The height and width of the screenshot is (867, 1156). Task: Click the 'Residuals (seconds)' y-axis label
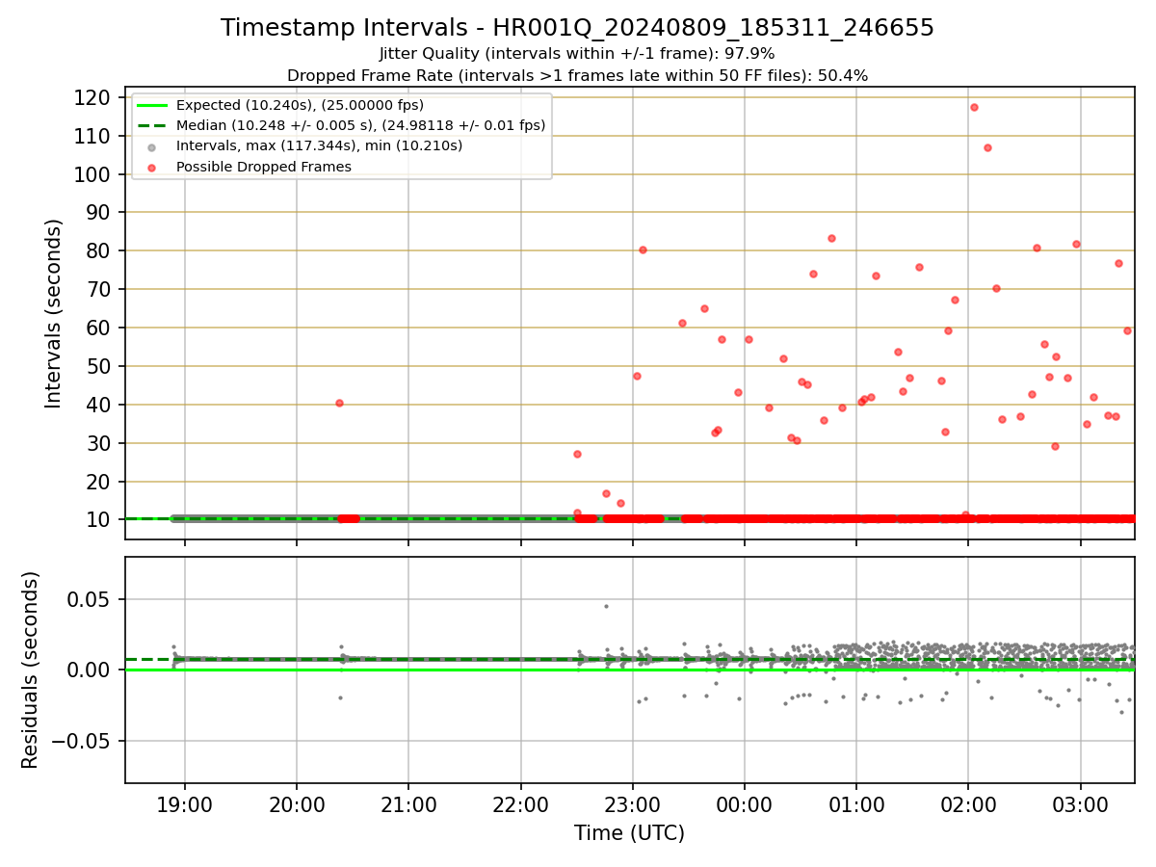click(31, 670)
